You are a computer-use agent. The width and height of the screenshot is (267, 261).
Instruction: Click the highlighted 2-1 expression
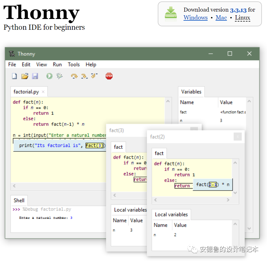coord(213,185)
